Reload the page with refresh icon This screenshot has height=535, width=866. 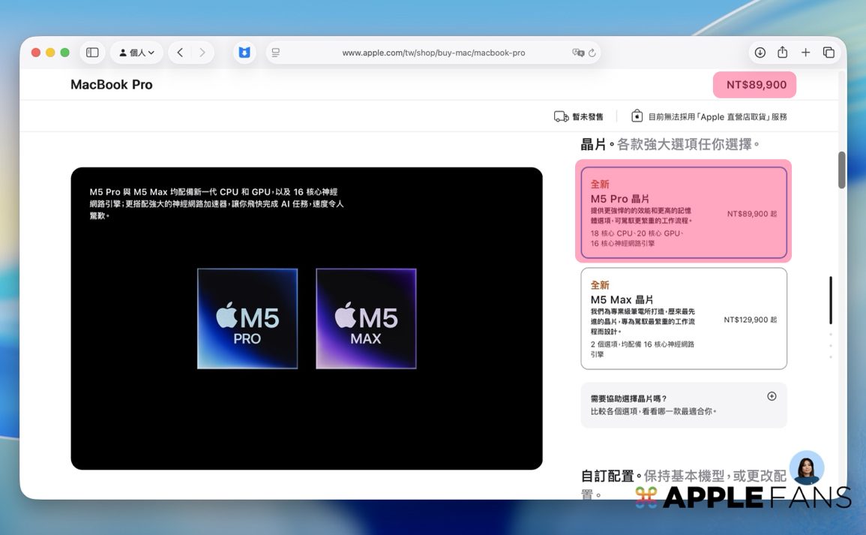[x=592, y=53]
